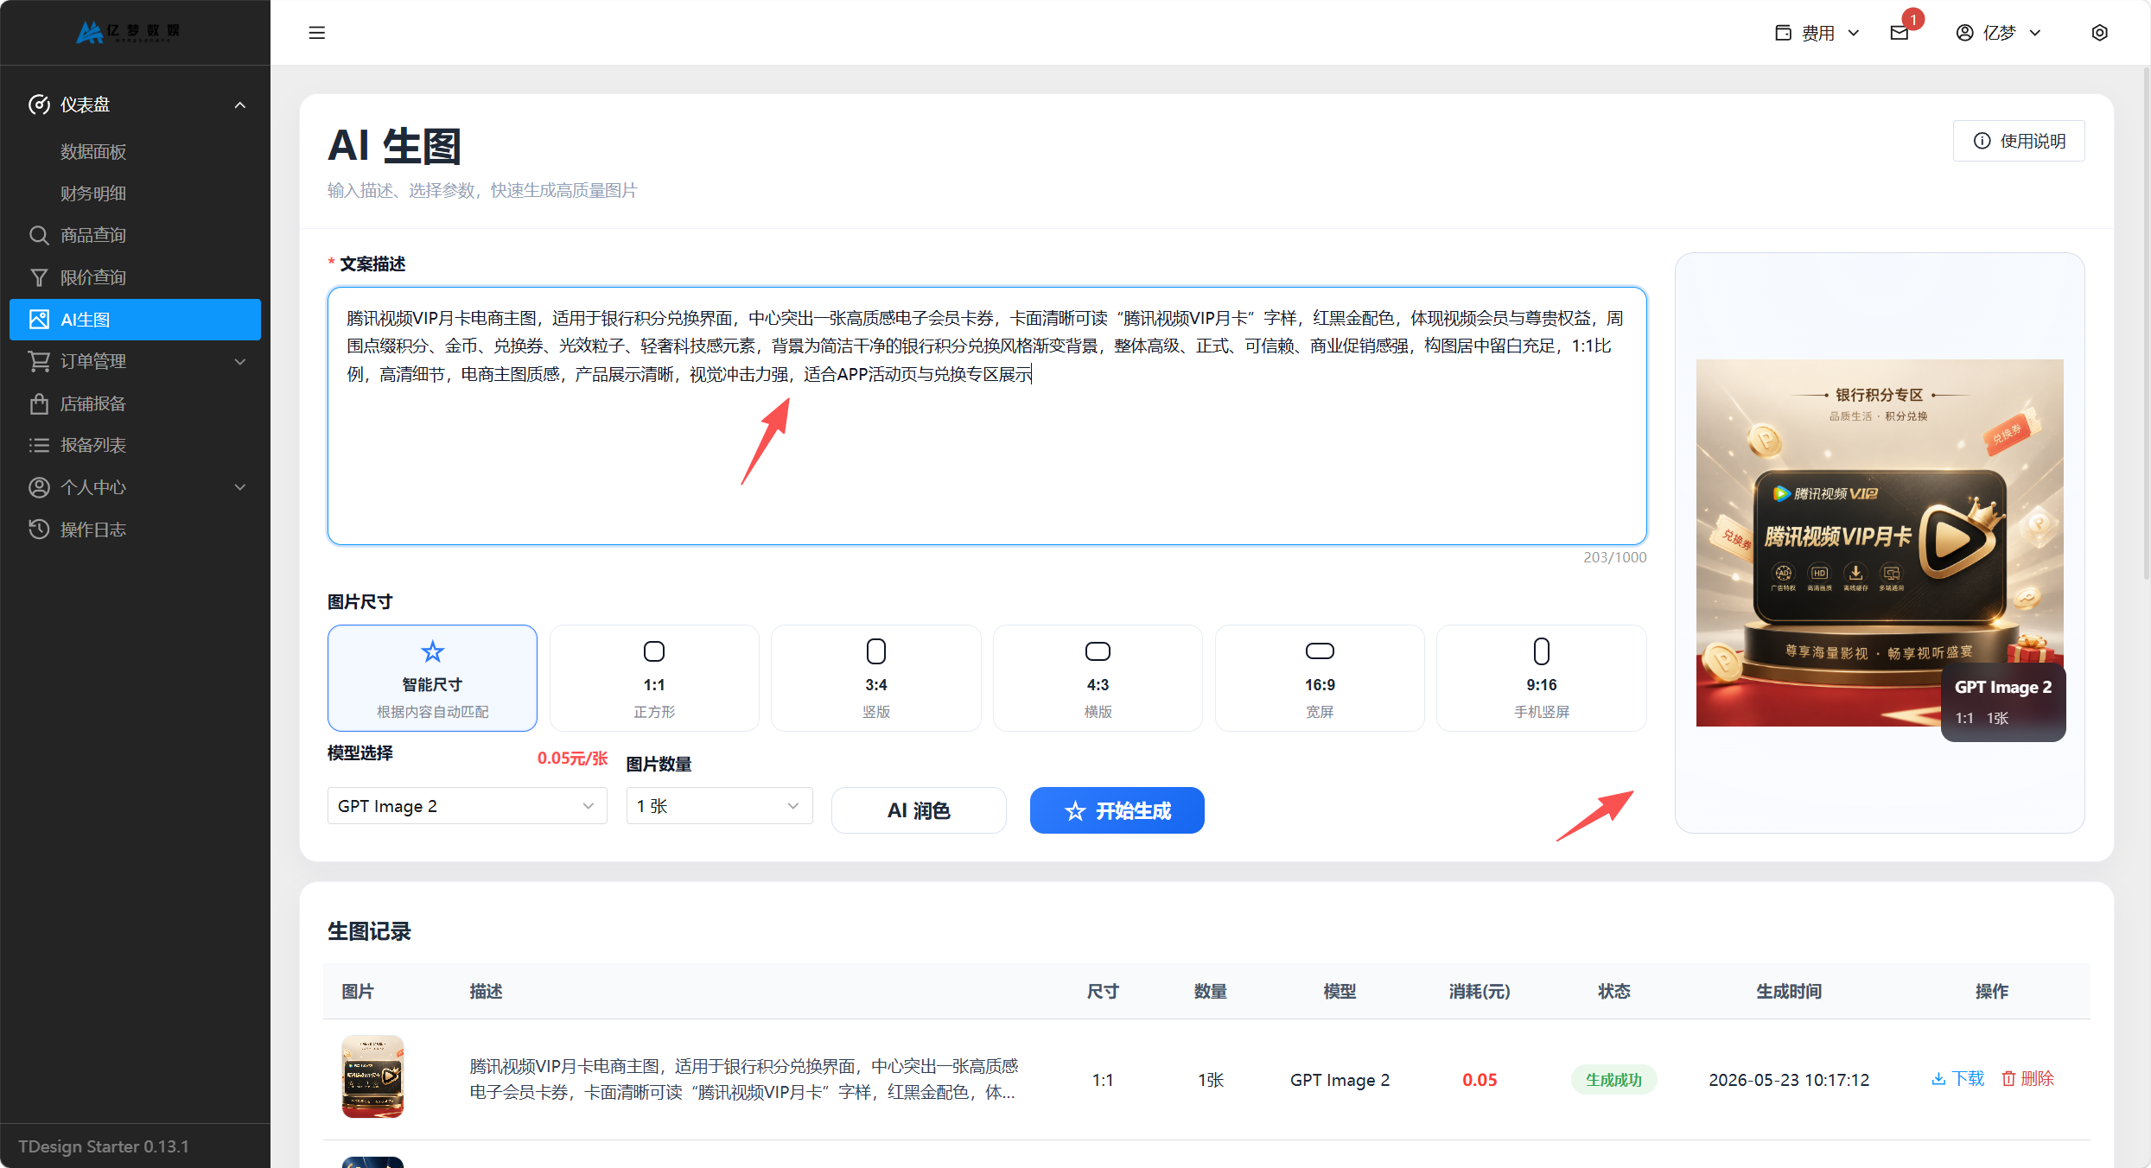
Task: Open the mail notifications icon
Action: [x=1900, y=33]
